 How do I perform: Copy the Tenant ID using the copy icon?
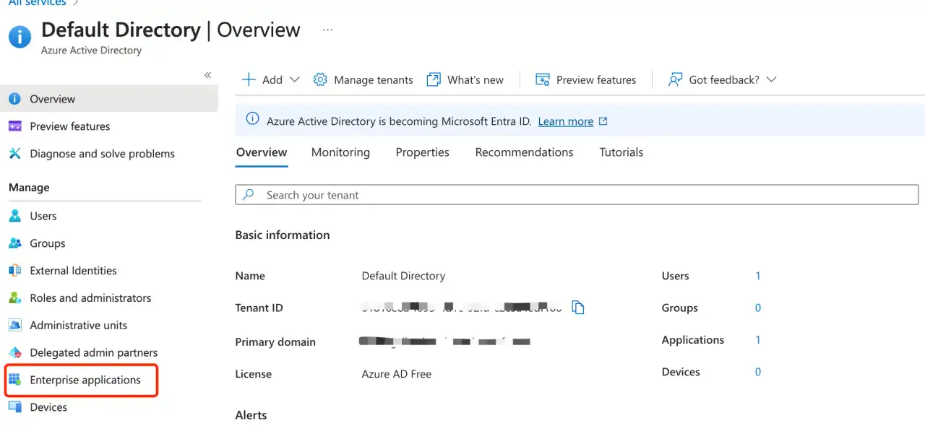pos(577,307)
